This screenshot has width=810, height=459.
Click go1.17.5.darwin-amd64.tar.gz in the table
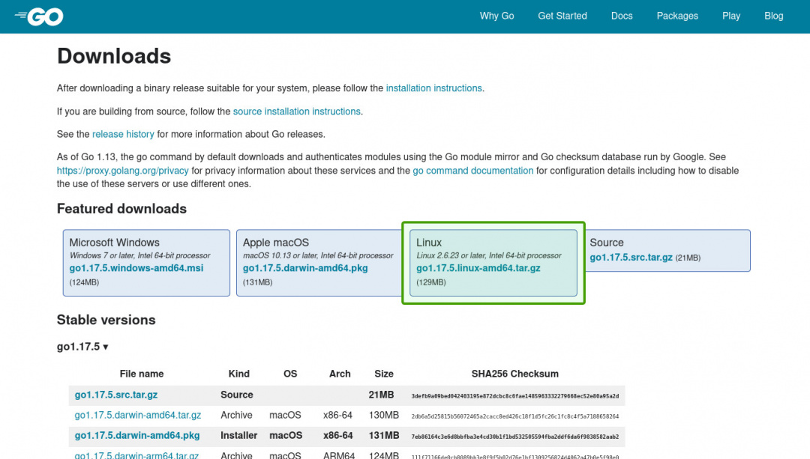138,415
